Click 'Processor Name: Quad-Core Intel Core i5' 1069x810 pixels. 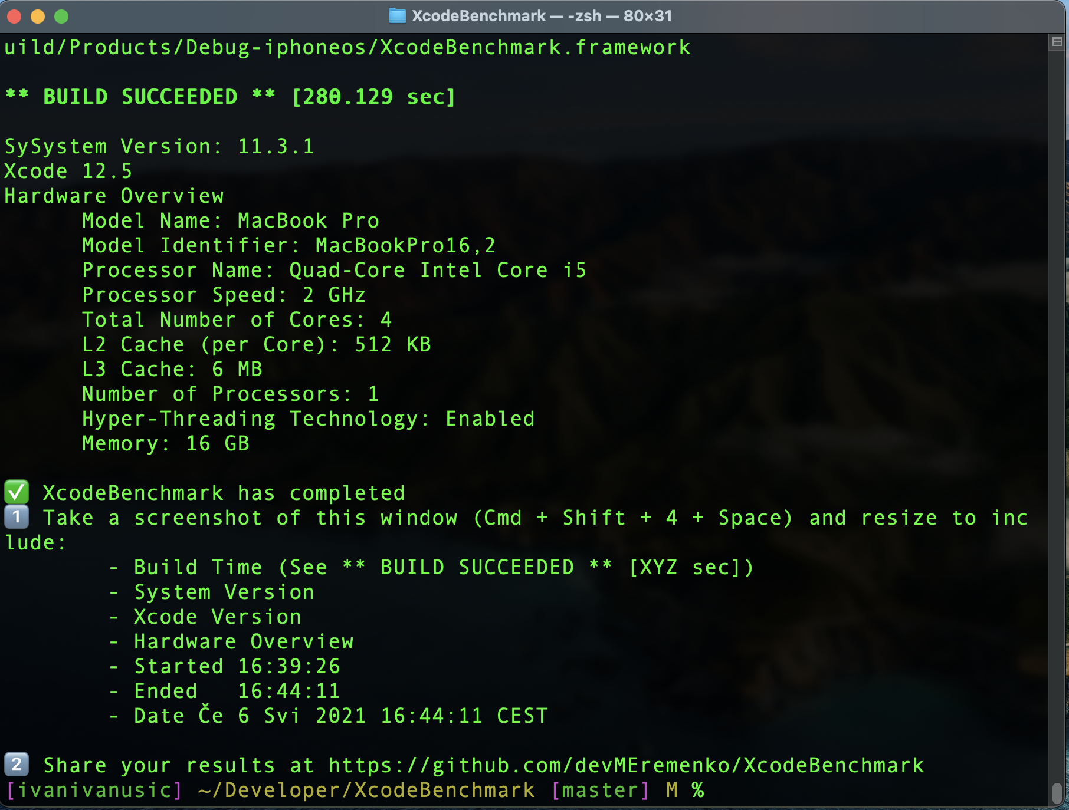tap(335, 270)
